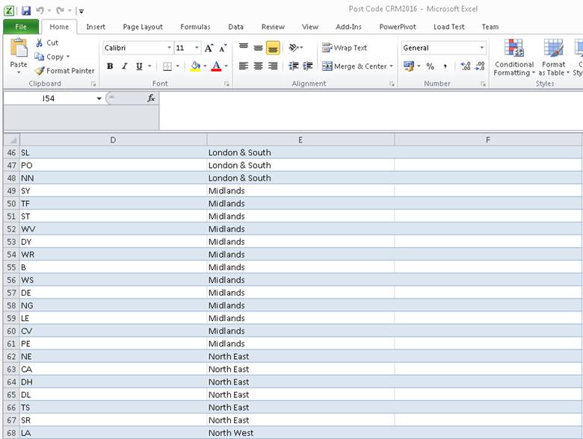
Task: Switch to the Page Layout tab
Action: (143, 27)
